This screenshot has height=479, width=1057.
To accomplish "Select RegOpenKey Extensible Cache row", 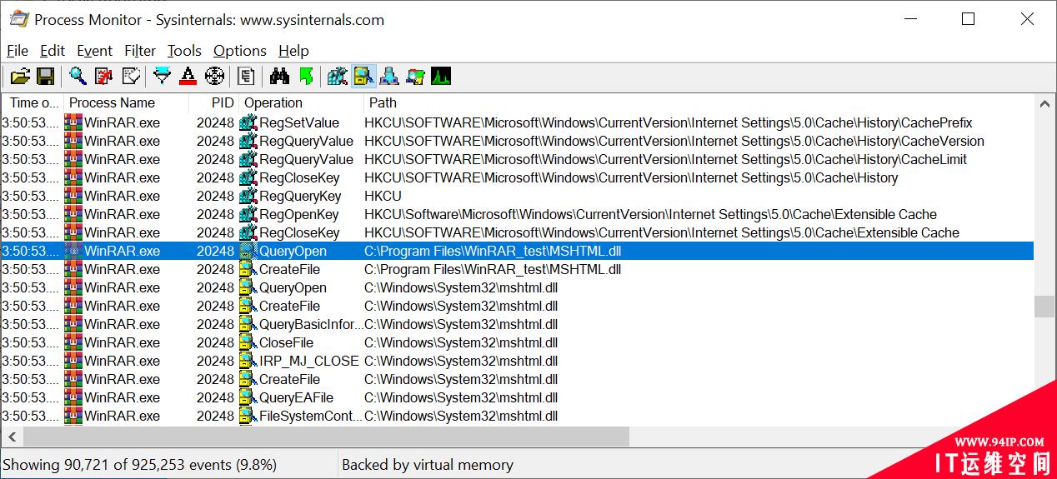I will (x=517, y=214).
